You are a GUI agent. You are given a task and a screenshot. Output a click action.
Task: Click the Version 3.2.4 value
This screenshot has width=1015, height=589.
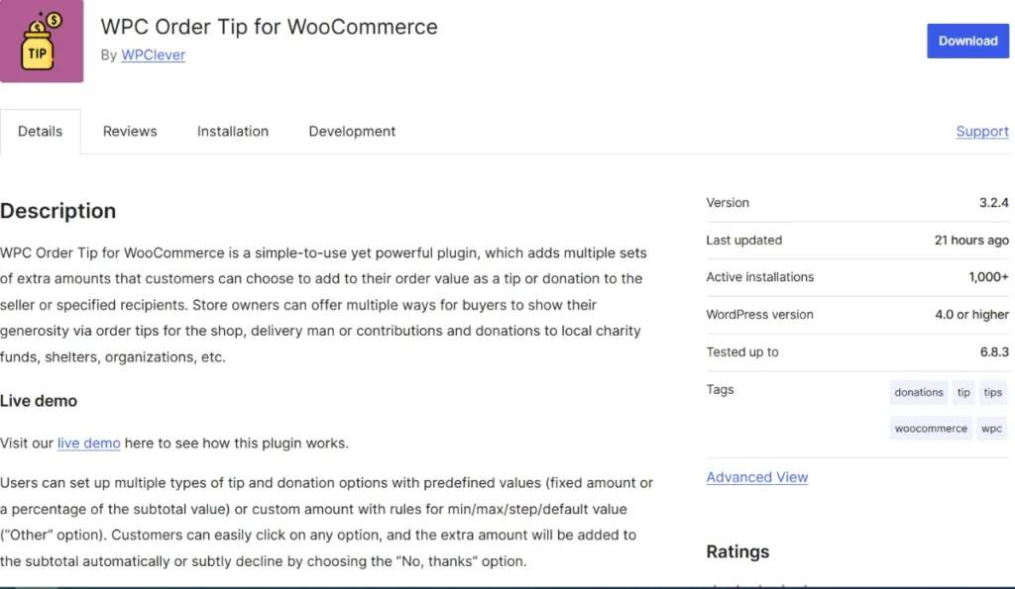tap(991, 203)
